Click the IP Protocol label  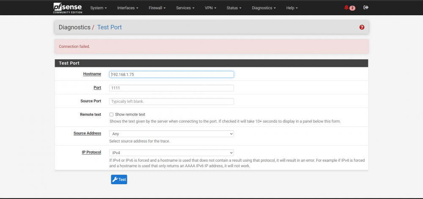tap(91, 152)
